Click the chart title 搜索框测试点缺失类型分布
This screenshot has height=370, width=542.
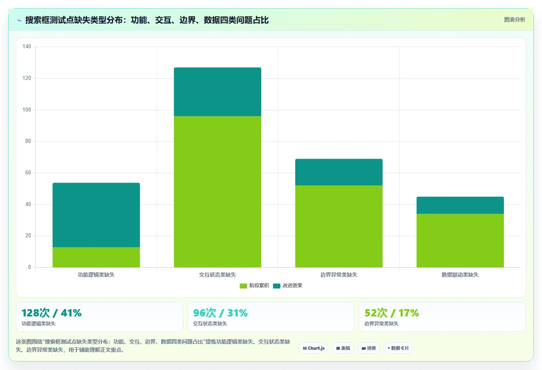(147, 20)
